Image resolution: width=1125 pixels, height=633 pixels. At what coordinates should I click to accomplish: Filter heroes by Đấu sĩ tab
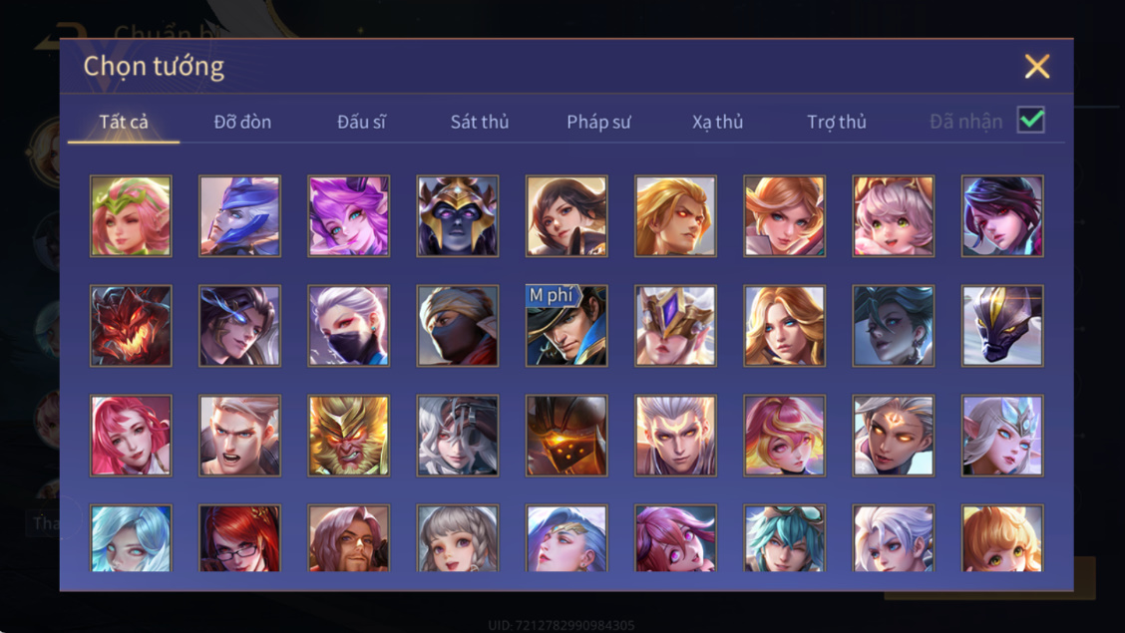coord(361,122)
